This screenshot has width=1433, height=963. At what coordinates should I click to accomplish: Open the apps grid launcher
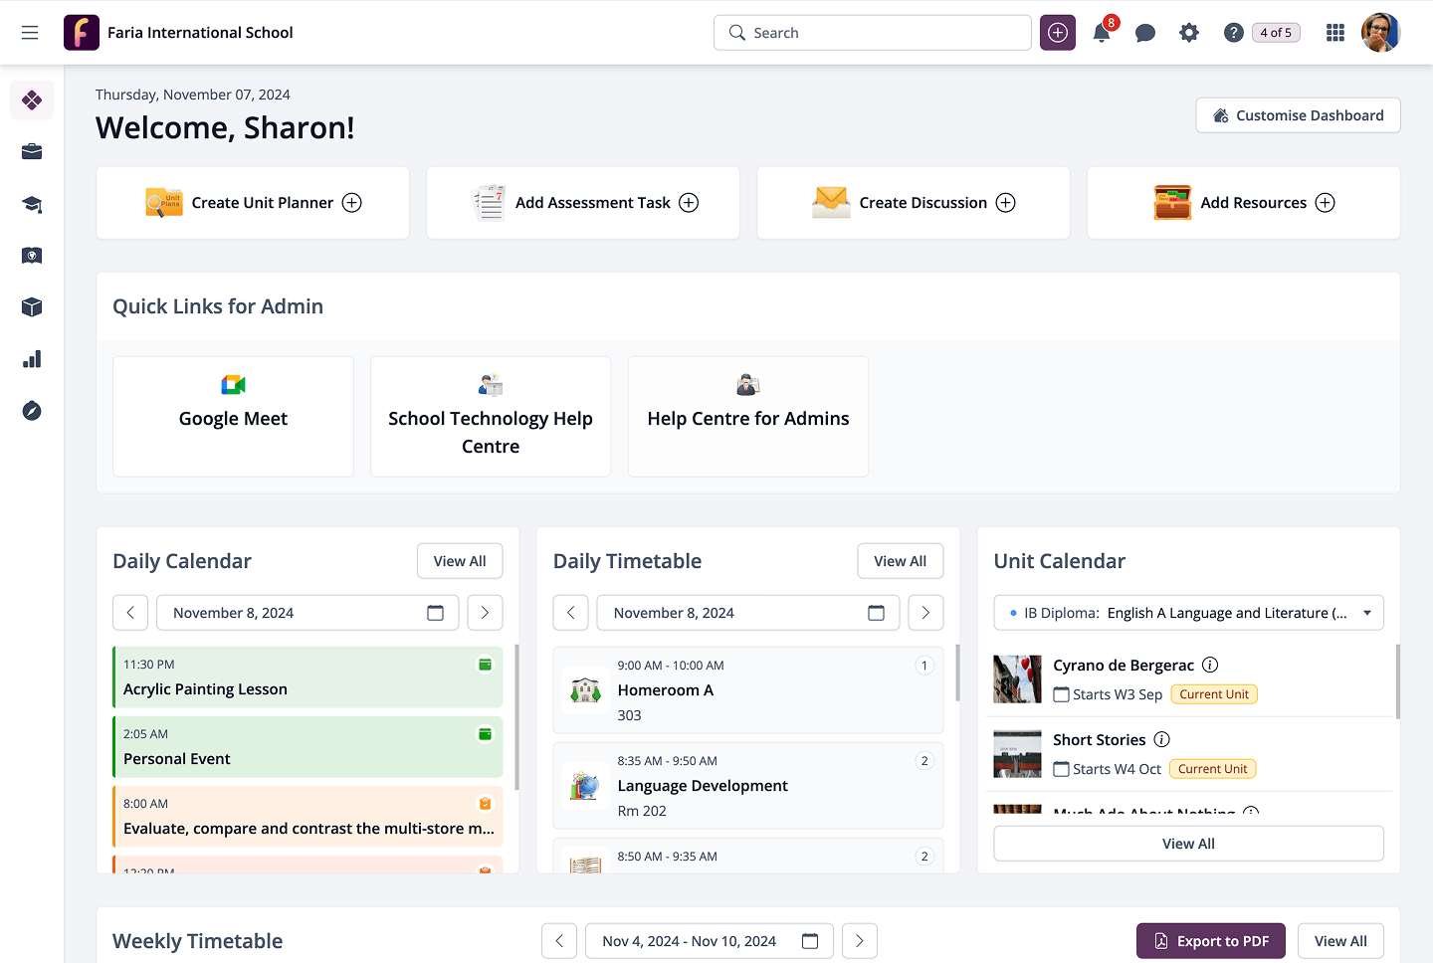1335,33
